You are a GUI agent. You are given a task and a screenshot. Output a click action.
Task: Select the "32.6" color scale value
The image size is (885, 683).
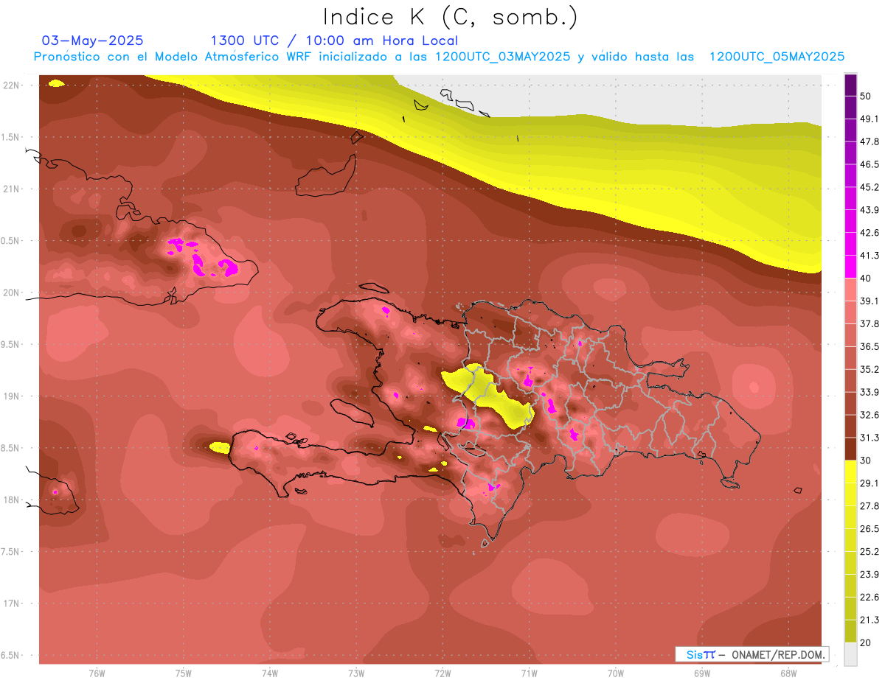(x=870, y=415)
